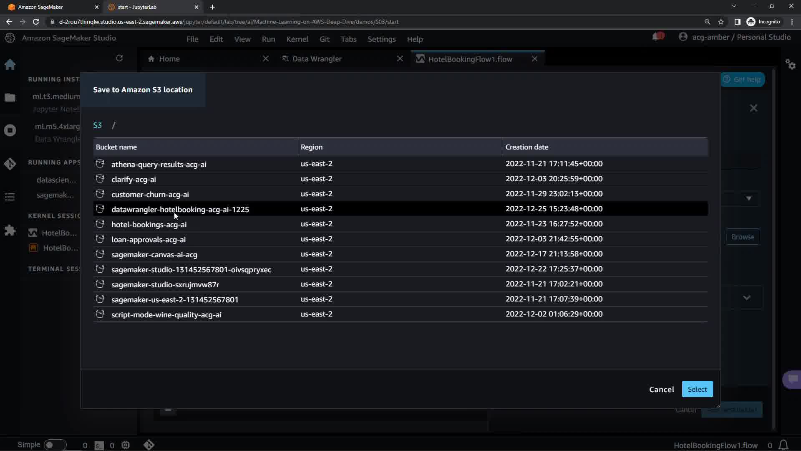Click bucket icon for clarify-acg-ai
The image size is (801, 451).
pyautogui.click(x=100, y=179)
